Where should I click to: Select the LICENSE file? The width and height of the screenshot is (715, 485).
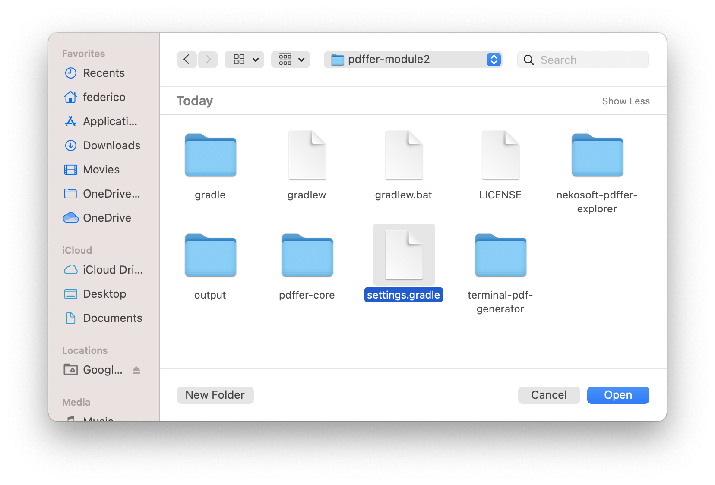pyautogui.click(x=500, y=156)
